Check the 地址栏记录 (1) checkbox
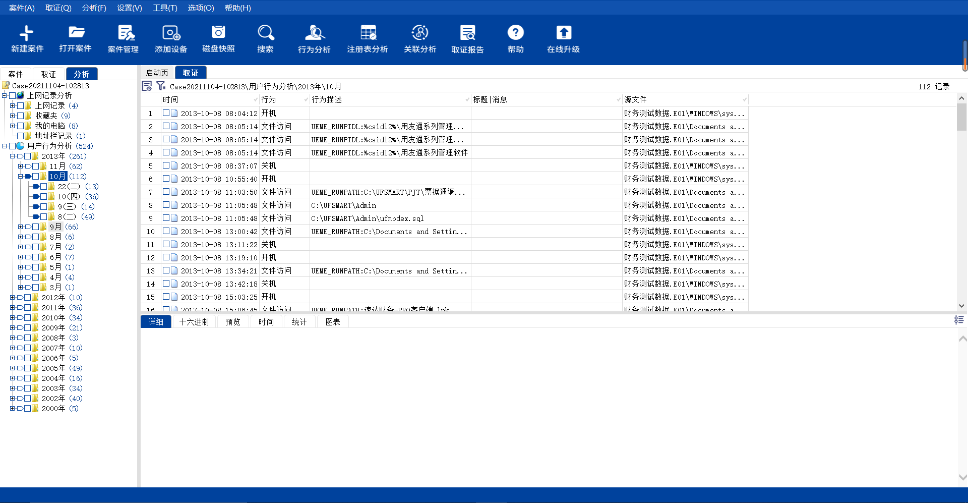 coord(21,136)
